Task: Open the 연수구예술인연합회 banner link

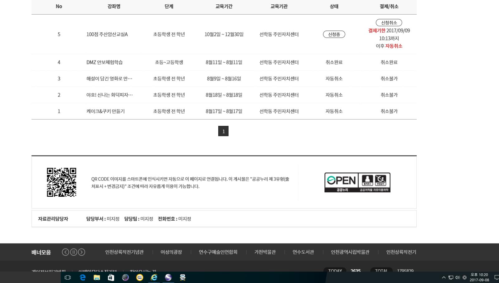Action: (218, 252)
